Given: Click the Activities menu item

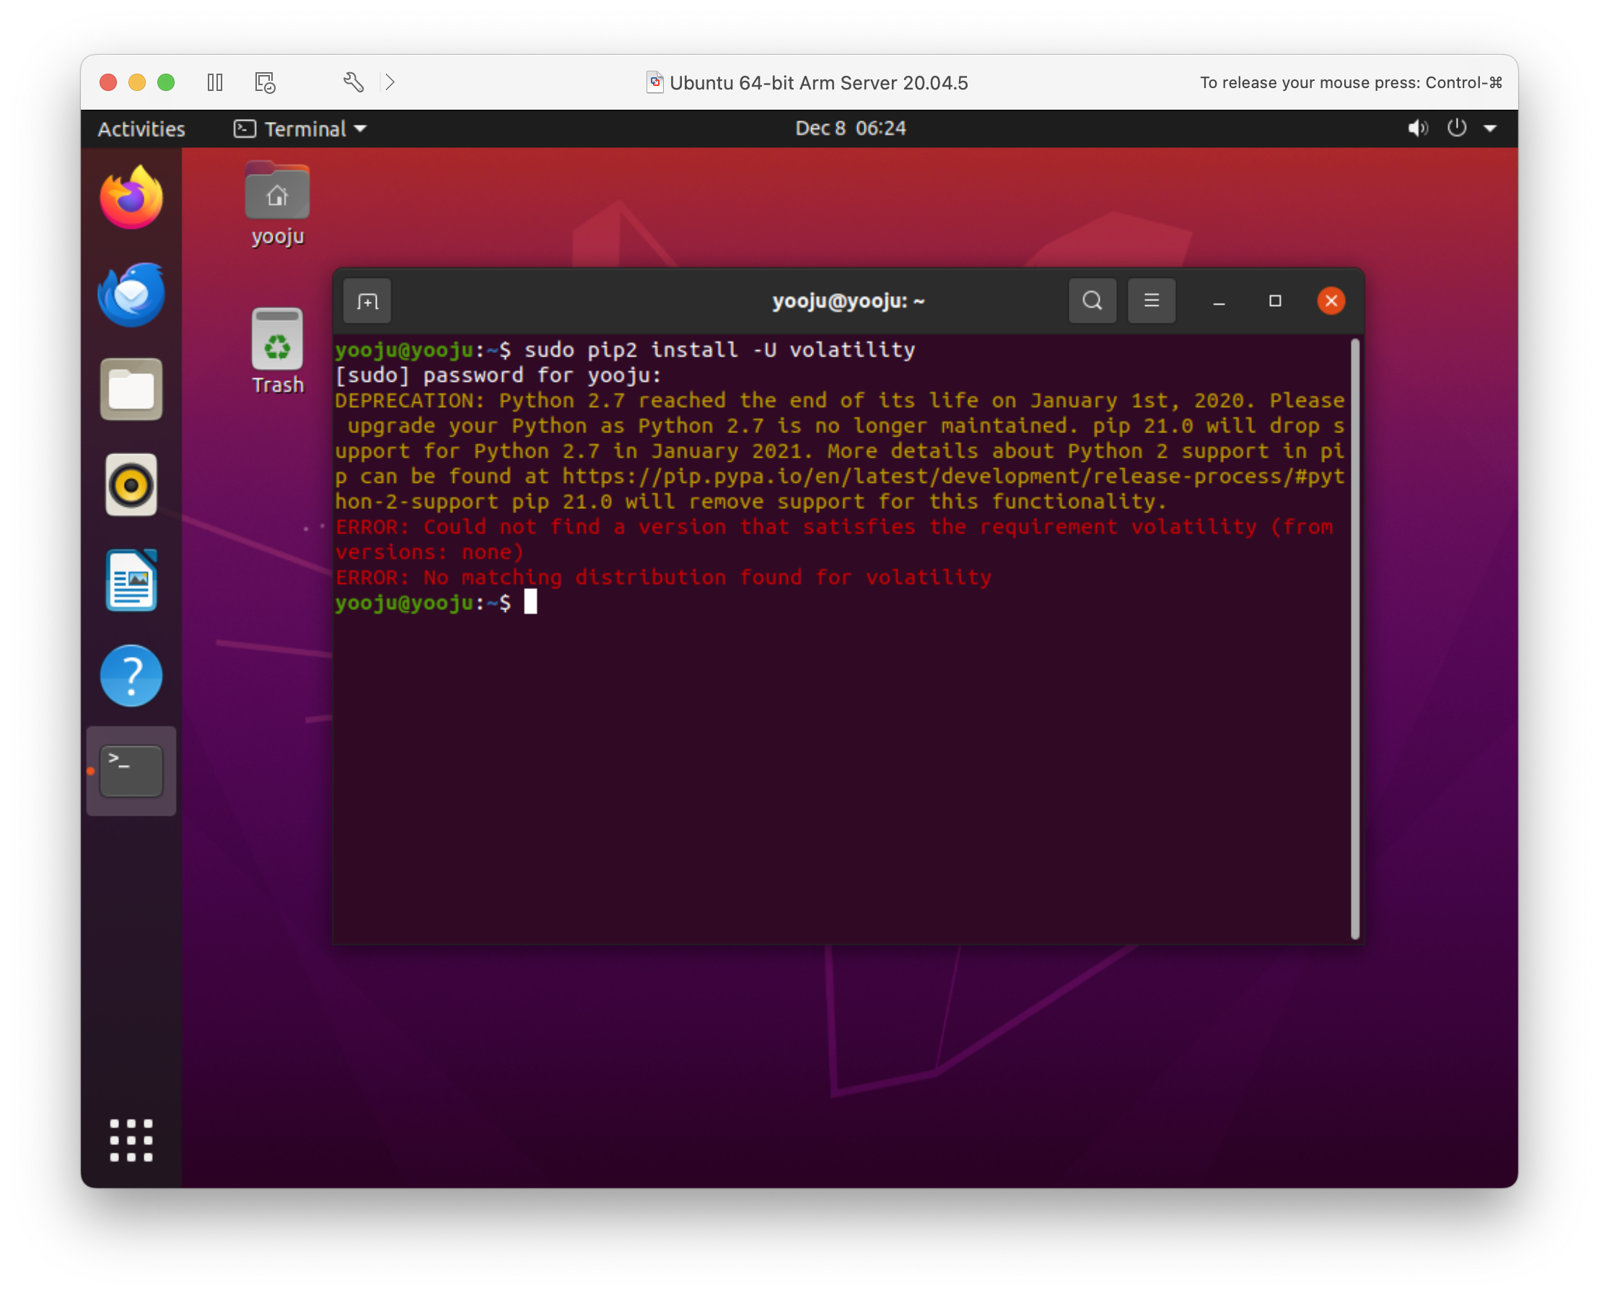Looking at the screenshot, I should (x=141, y=129).
